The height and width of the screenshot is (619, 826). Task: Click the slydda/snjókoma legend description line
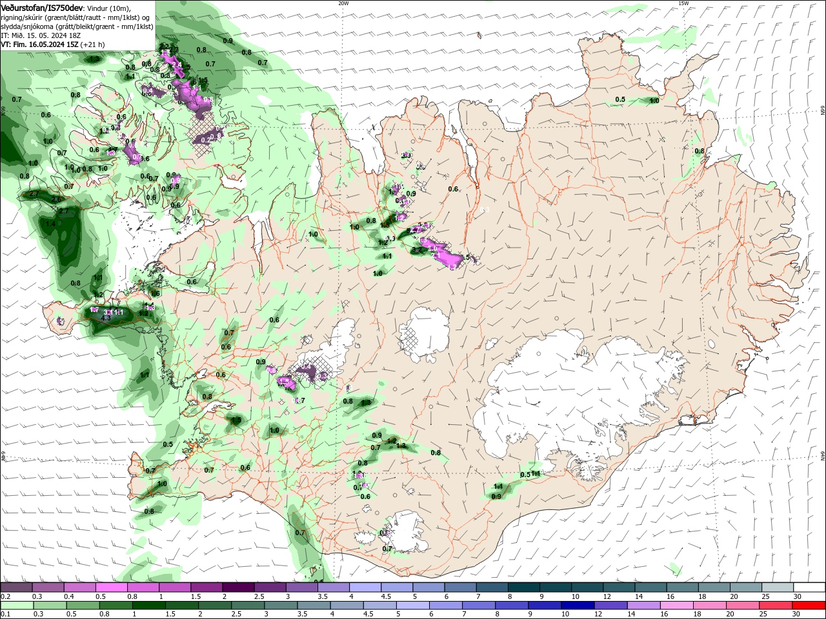coord(77,26)
